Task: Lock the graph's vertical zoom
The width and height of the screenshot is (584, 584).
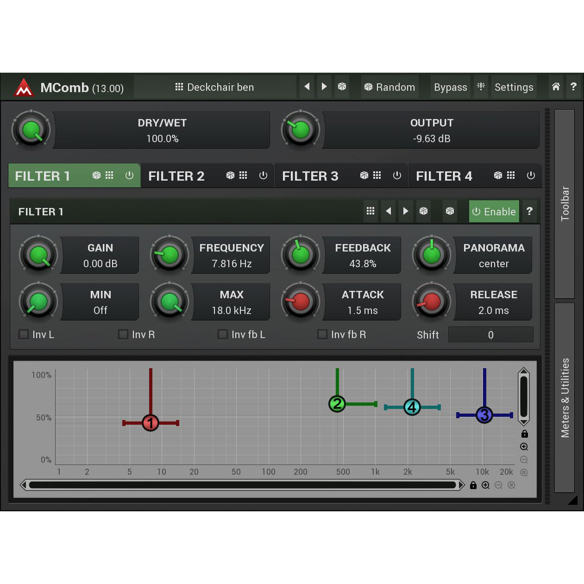Action: [524, 434]
